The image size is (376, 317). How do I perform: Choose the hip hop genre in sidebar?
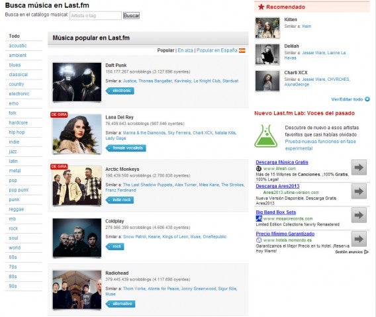17,132
